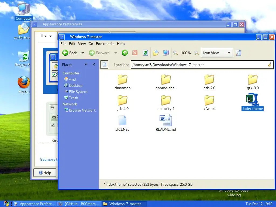Open the Help menu
Image resolution: width=276 pixels, height=207 pixels.
click(121, 44)
